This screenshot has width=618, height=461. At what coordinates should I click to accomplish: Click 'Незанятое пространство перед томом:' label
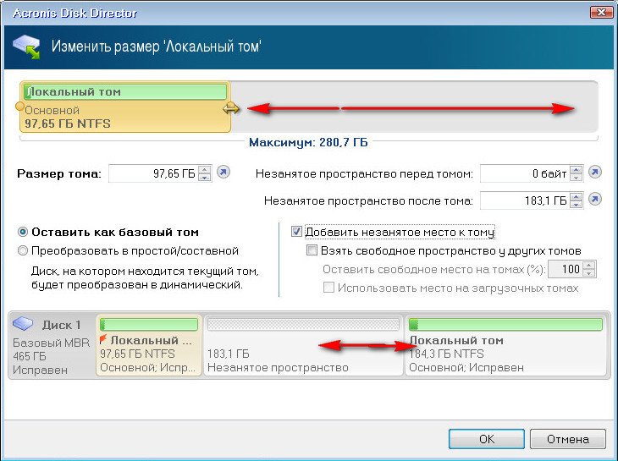(x=364, y=173)
